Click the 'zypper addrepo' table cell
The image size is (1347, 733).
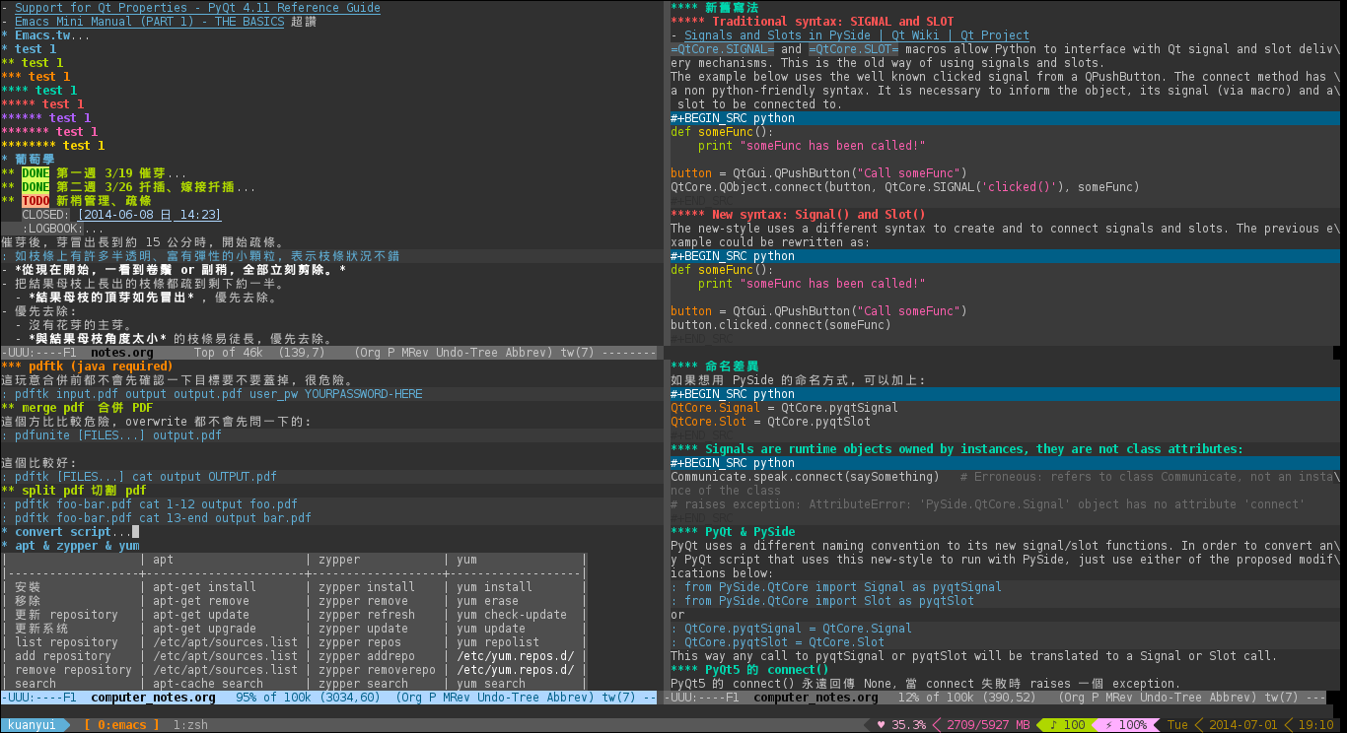[x=367, y=656]
